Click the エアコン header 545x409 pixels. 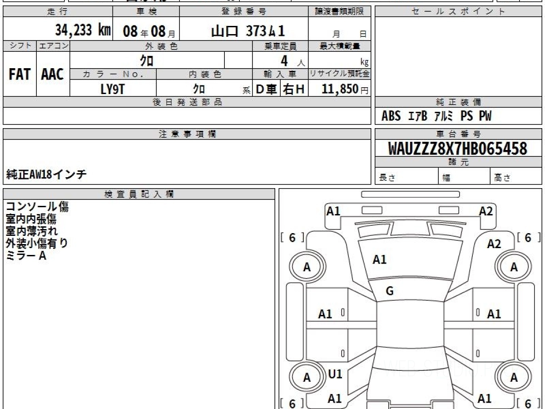53,46
